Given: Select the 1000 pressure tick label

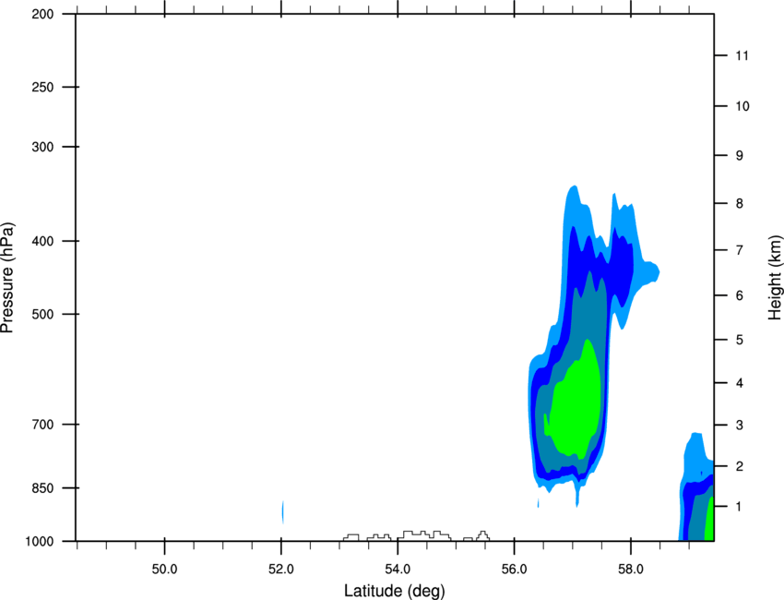Looking at the screenshot, I should point(40,542).
